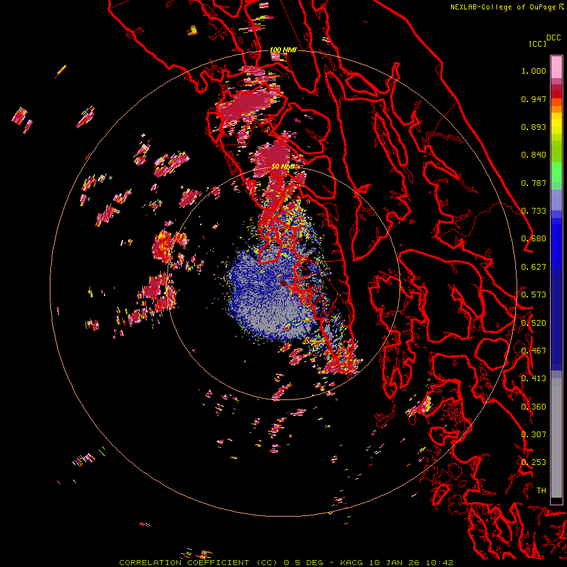This screenshot has height=567, width=567.
Task: Select the 0.787 scale value
Action: point(534,183)
